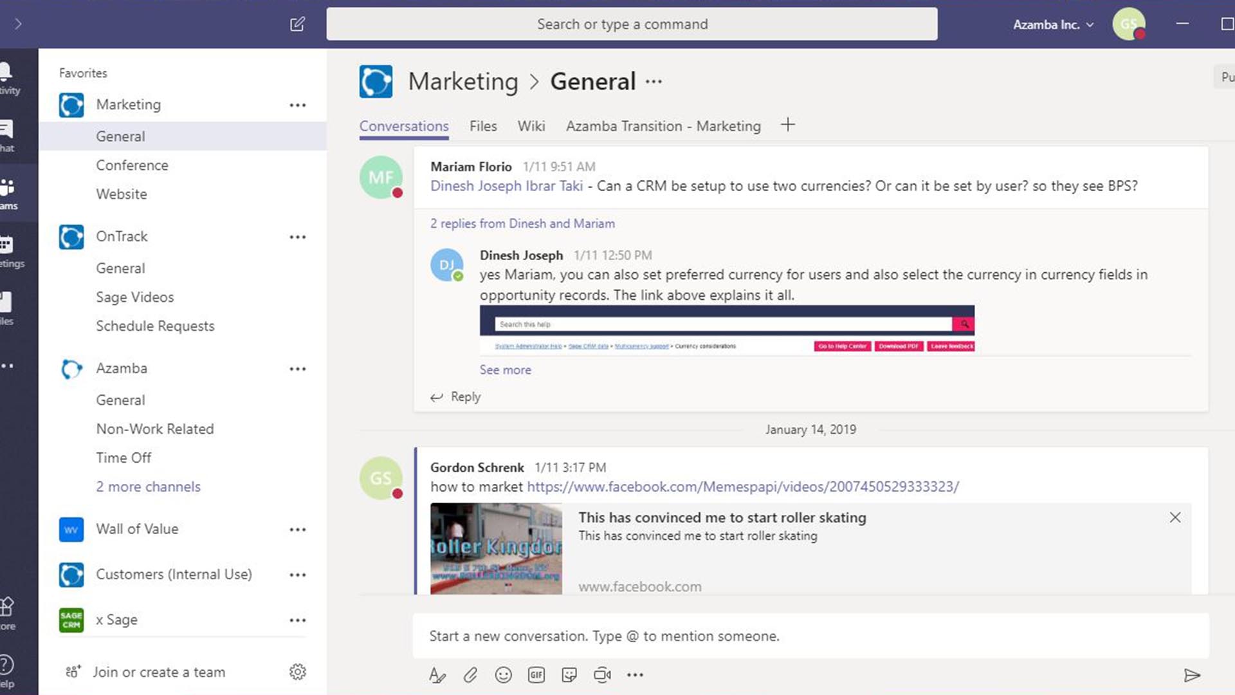Click the Marketing channel header logo
Screen dimensions: 1235x695
(376, 82)
